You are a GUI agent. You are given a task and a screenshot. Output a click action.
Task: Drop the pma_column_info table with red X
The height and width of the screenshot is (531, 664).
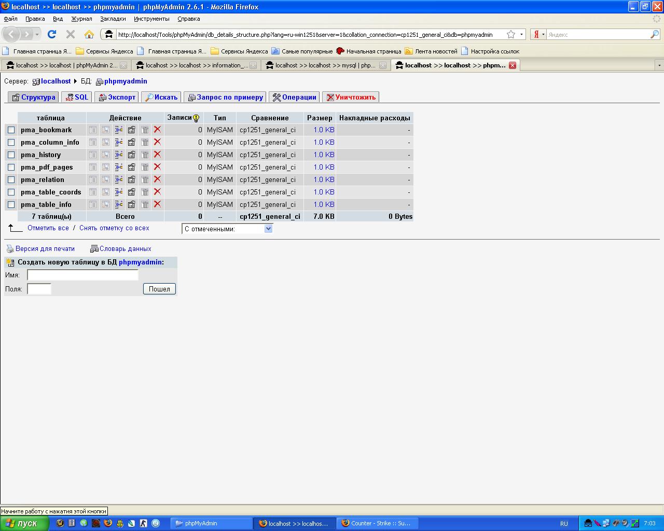tap(157, 142)
